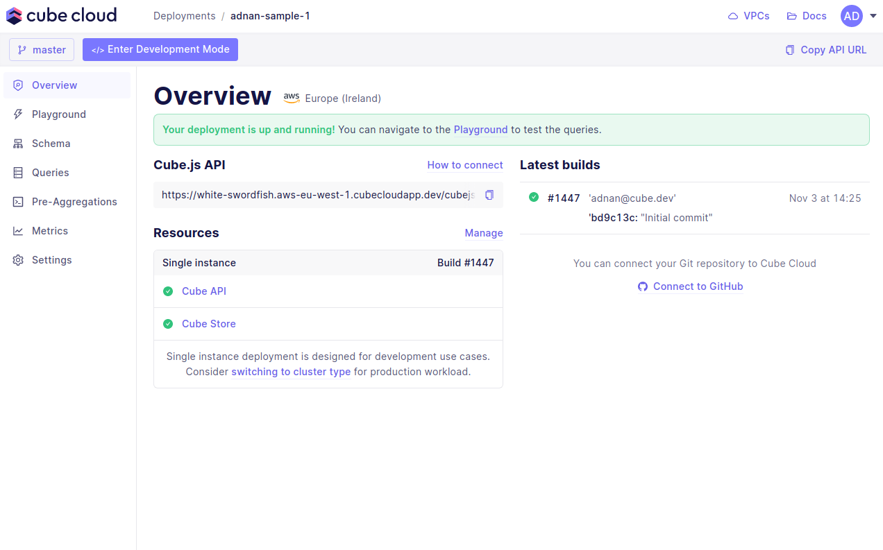Open Schema from the sidebar icon
This screenshot has width=883, height=550.
click(x=17, y=143)
